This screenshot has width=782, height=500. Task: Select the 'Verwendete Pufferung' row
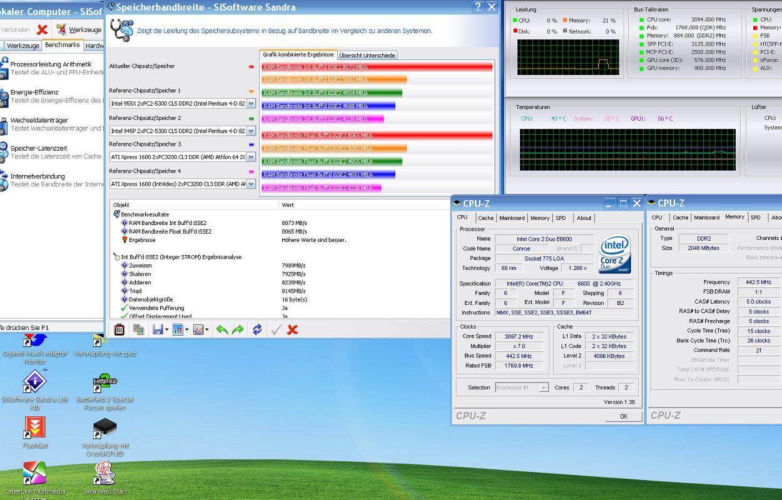point(156,307)
